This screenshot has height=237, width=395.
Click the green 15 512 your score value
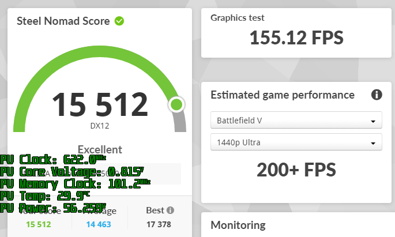[x=39, y=224]
